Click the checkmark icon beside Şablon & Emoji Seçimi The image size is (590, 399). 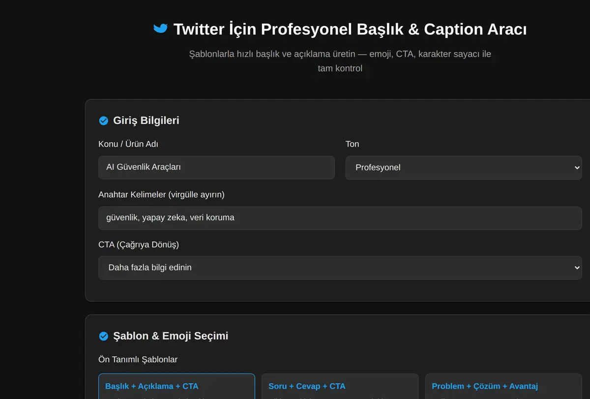[x=104, y=336]
